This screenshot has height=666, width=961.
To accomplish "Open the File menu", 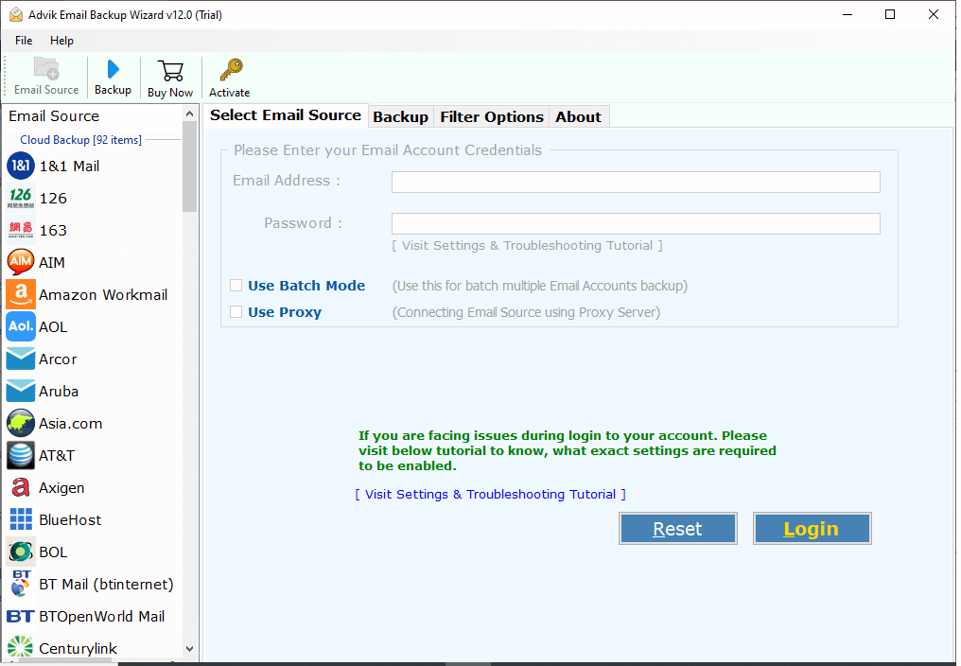I will [24, 41].
